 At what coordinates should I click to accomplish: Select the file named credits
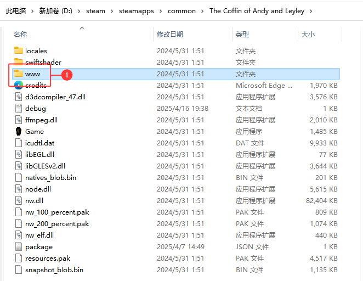pyautogui.click(x=36, y=85)
